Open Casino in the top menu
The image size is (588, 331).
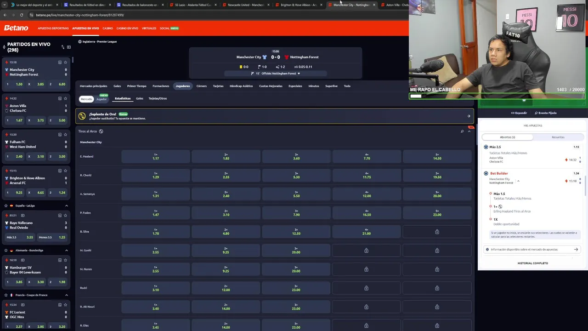click(107, 28)
